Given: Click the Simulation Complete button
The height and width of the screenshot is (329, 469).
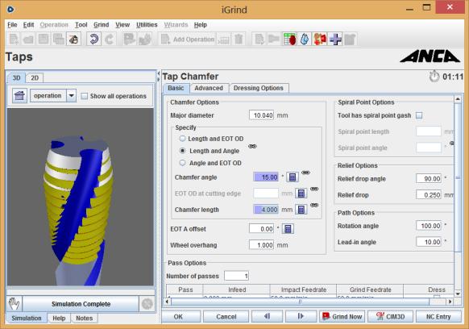Looking at the screenshot, I should 81,304.
